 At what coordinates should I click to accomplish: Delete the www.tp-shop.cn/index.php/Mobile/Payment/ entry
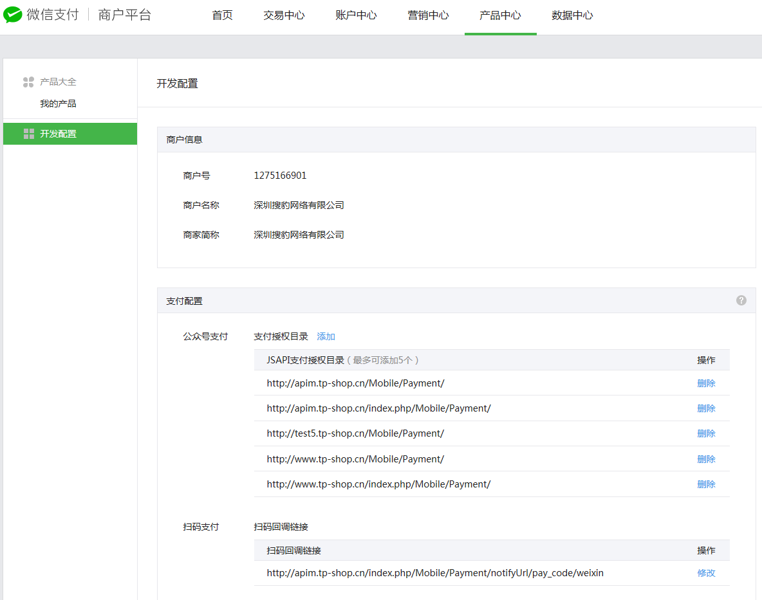point(706,484)
